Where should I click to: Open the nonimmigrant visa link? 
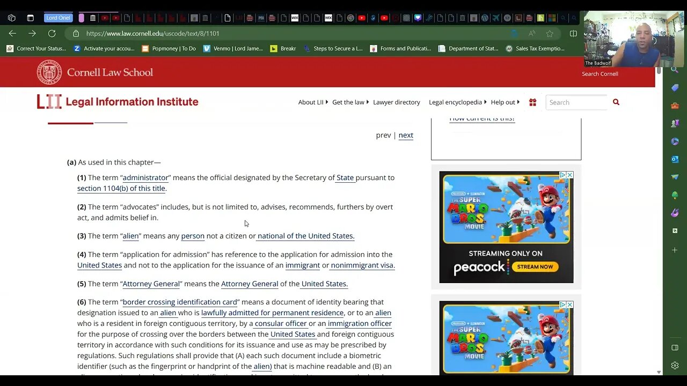[362, 265]
